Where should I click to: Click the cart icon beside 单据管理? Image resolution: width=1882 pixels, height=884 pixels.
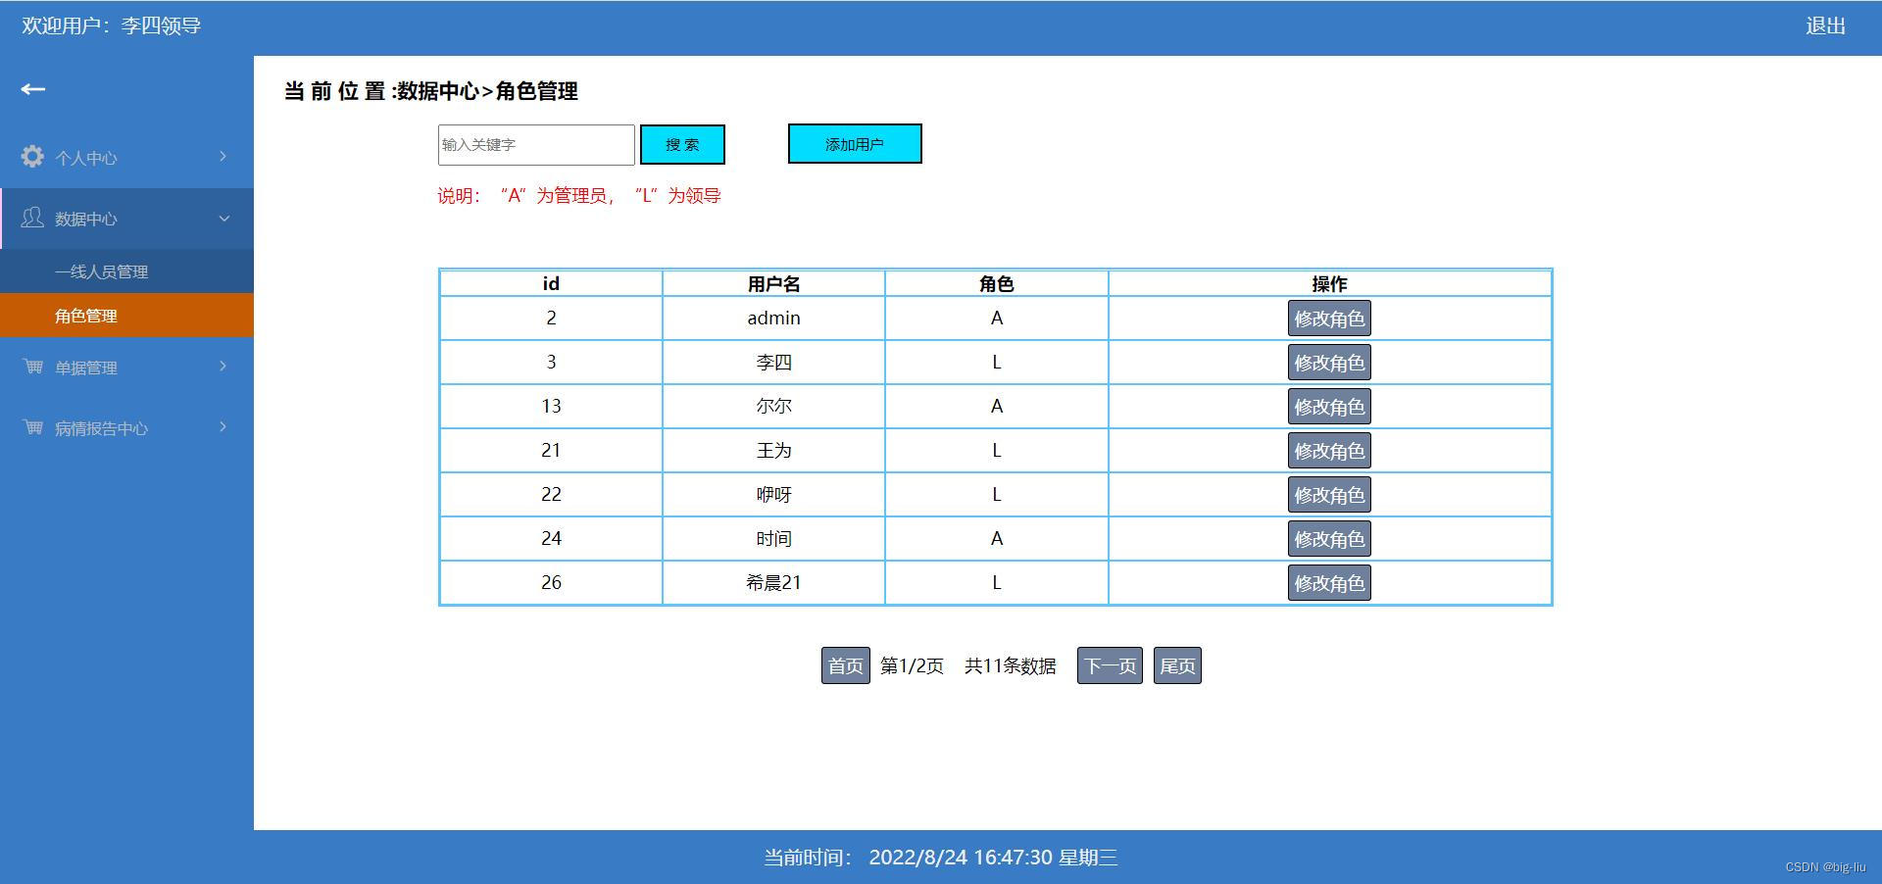[32, 367]
